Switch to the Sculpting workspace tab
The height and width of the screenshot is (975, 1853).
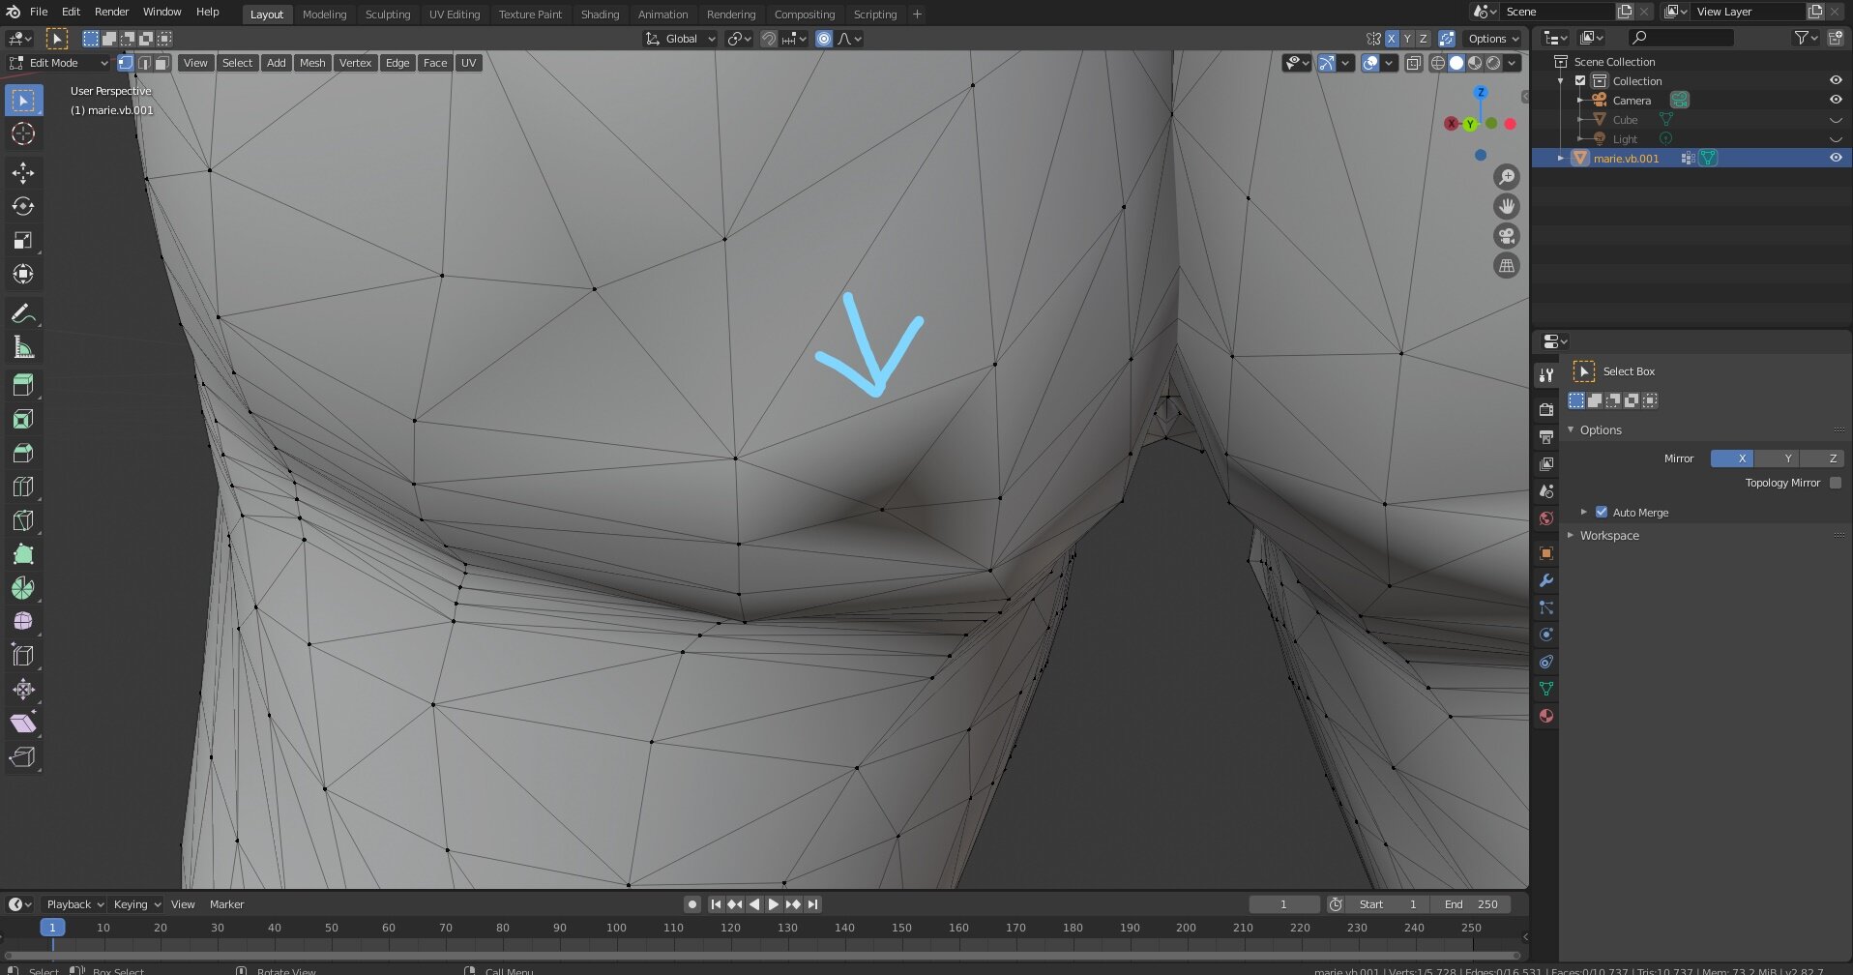click(x=388, y=15)
